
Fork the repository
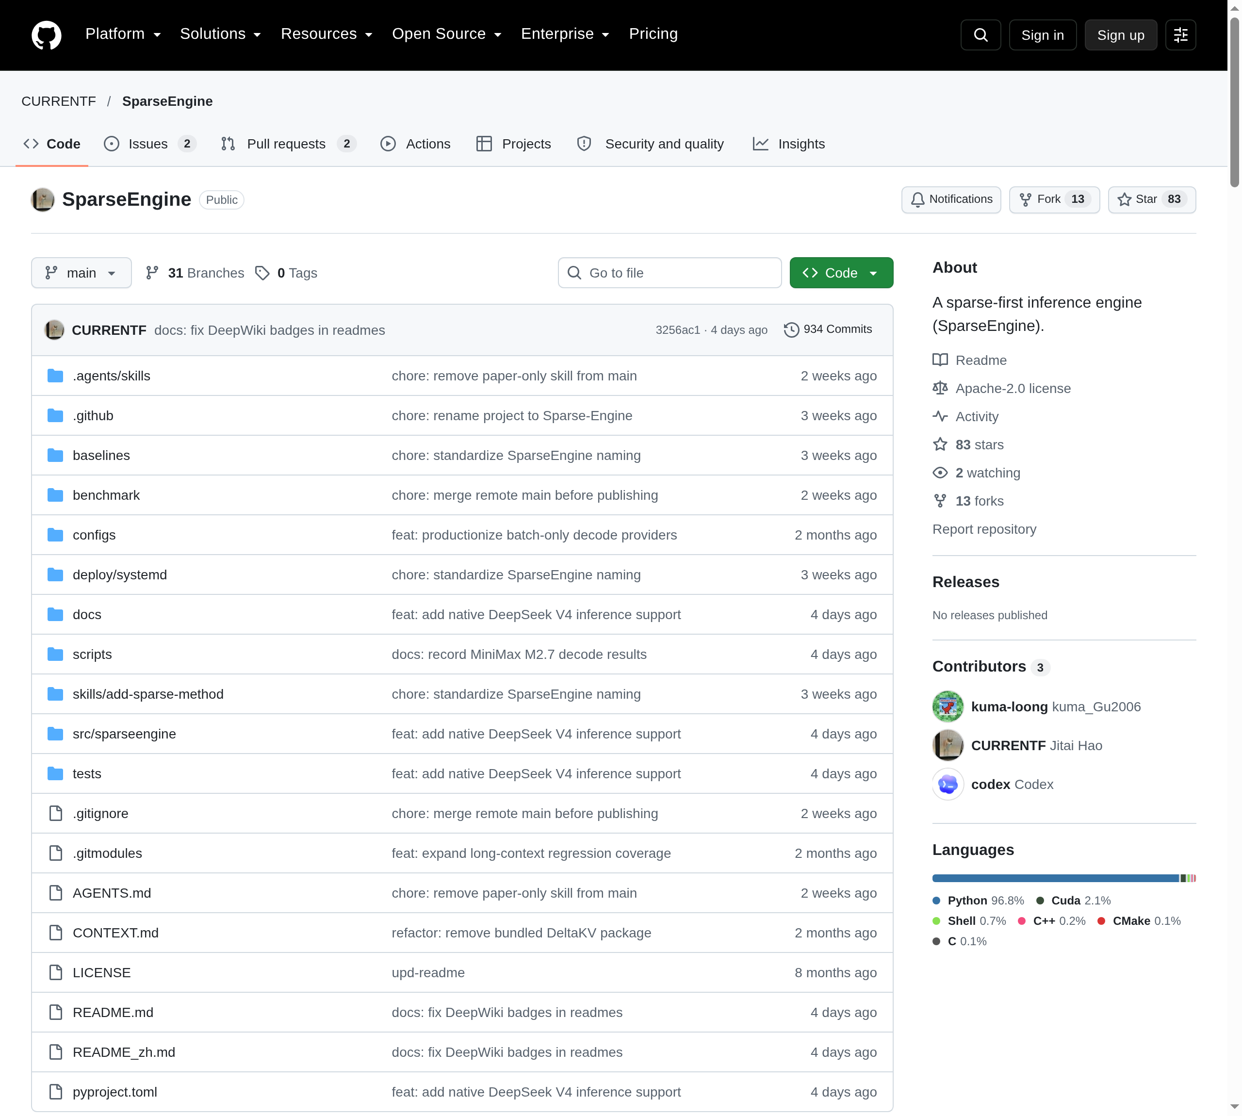[x=1054, y=199]
